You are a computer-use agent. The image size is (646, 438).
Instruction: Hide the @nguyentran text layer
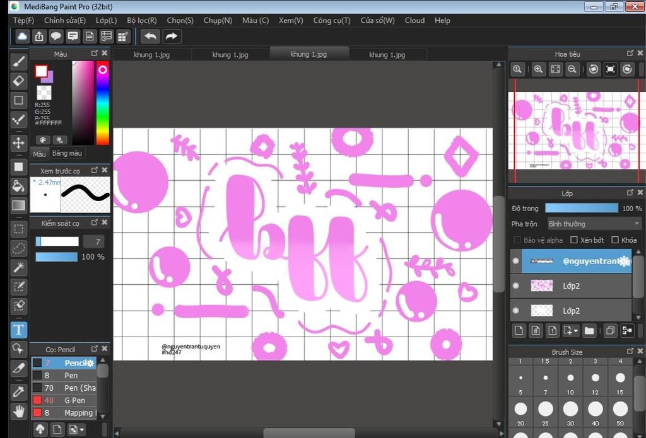click(516, 261)
